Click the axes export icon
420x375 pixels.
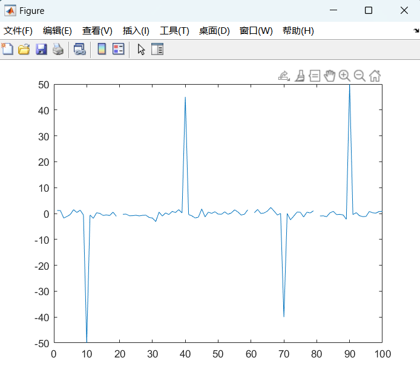[x=284, y=76]
